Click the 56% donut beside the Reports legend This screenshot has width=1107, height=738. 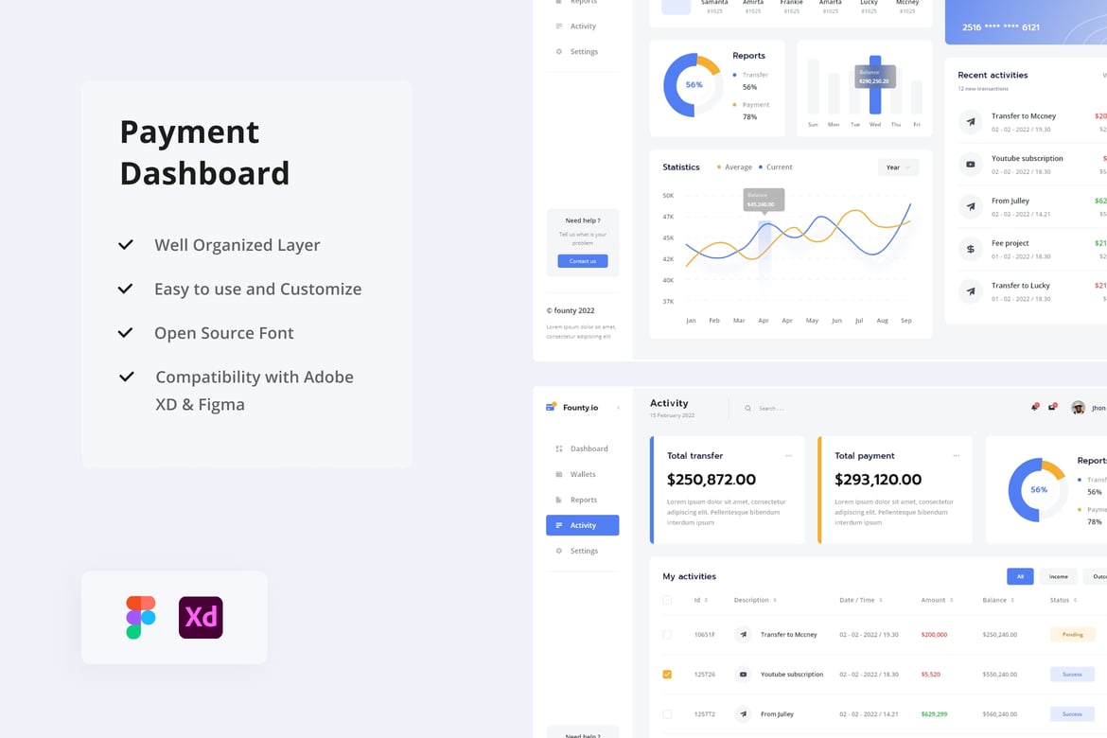pyautogui.click(x=694, y=85)
